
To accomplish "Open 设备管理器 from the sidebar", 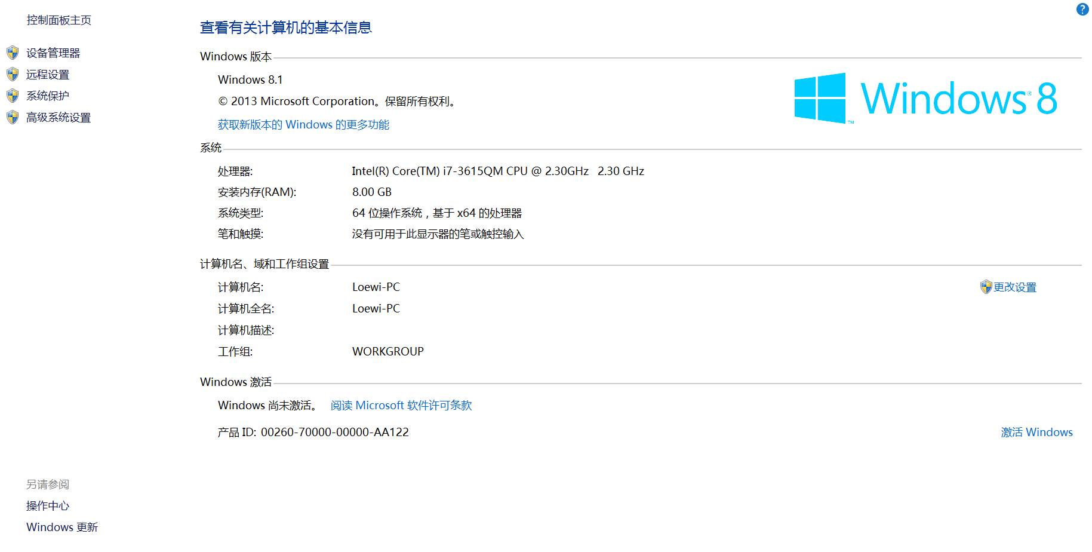I will click(53, 53).
